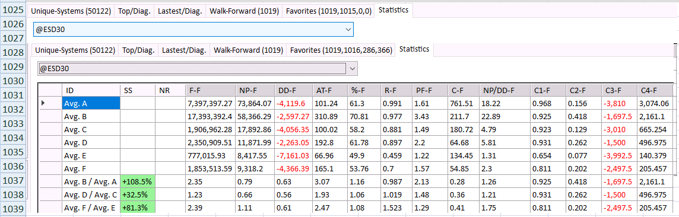679x217 pixels.
Task: Open the upper Walk-Forward (1019) tab
Action: 243,11
